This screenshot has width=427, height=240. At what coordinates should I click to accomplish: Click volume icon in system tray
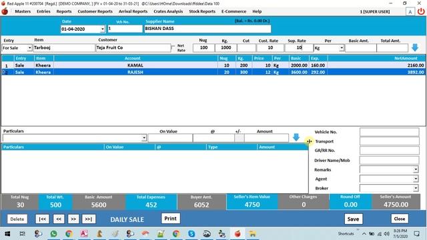(386, 234)
